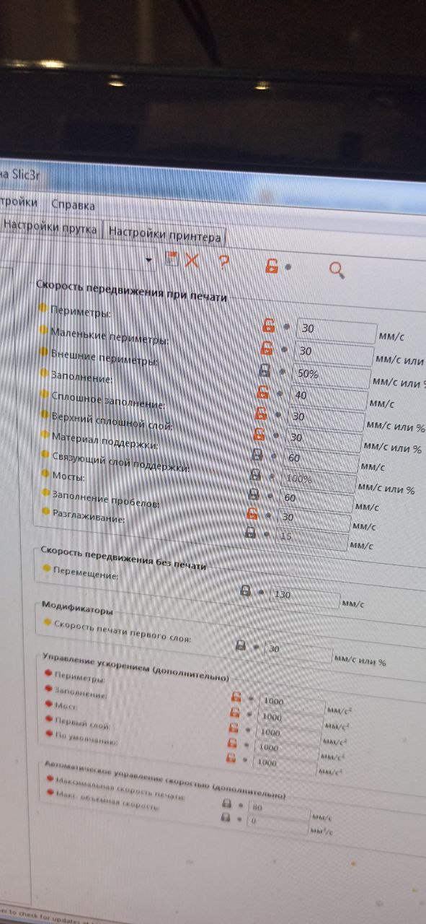The width and height of the screenshot is (426, 924).
Task: Click the orange lock for Периметры acceleration
Action: [x=235, y=697]
